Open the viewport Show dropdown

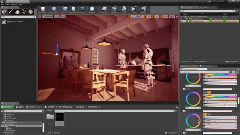click(63, 16)
